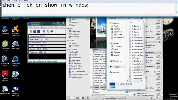Check the We Be Burnin' song checkbox
Screen dimensions: 178x100
(94, 80)
